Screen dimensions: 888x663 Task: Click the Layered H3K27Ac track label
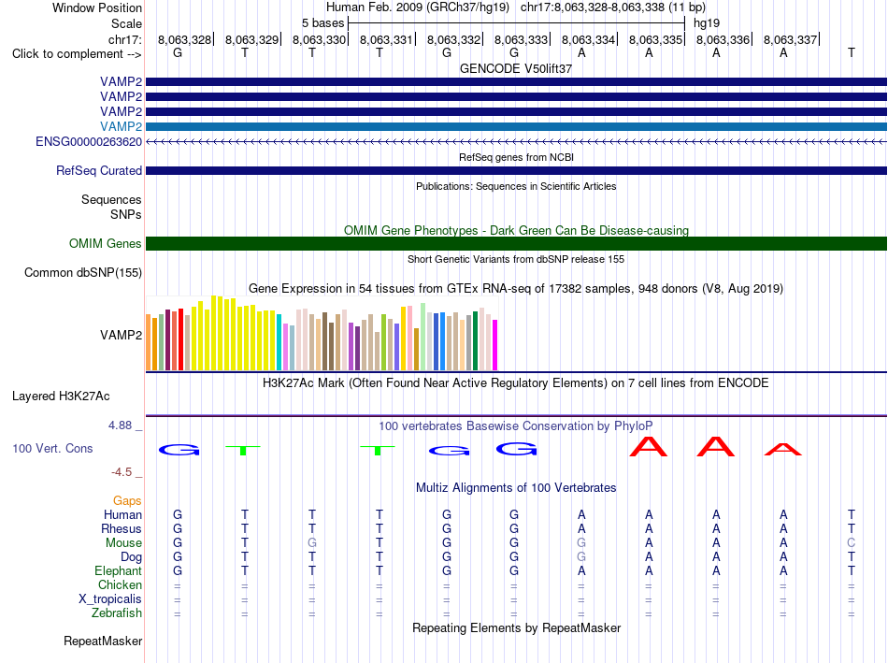[x=61, y=396]
